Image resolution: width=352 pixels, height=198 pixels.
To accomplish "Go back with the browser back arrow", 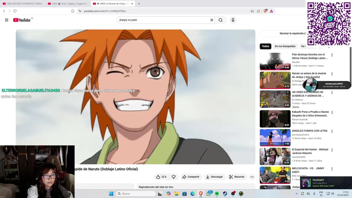I will point(4,11).
